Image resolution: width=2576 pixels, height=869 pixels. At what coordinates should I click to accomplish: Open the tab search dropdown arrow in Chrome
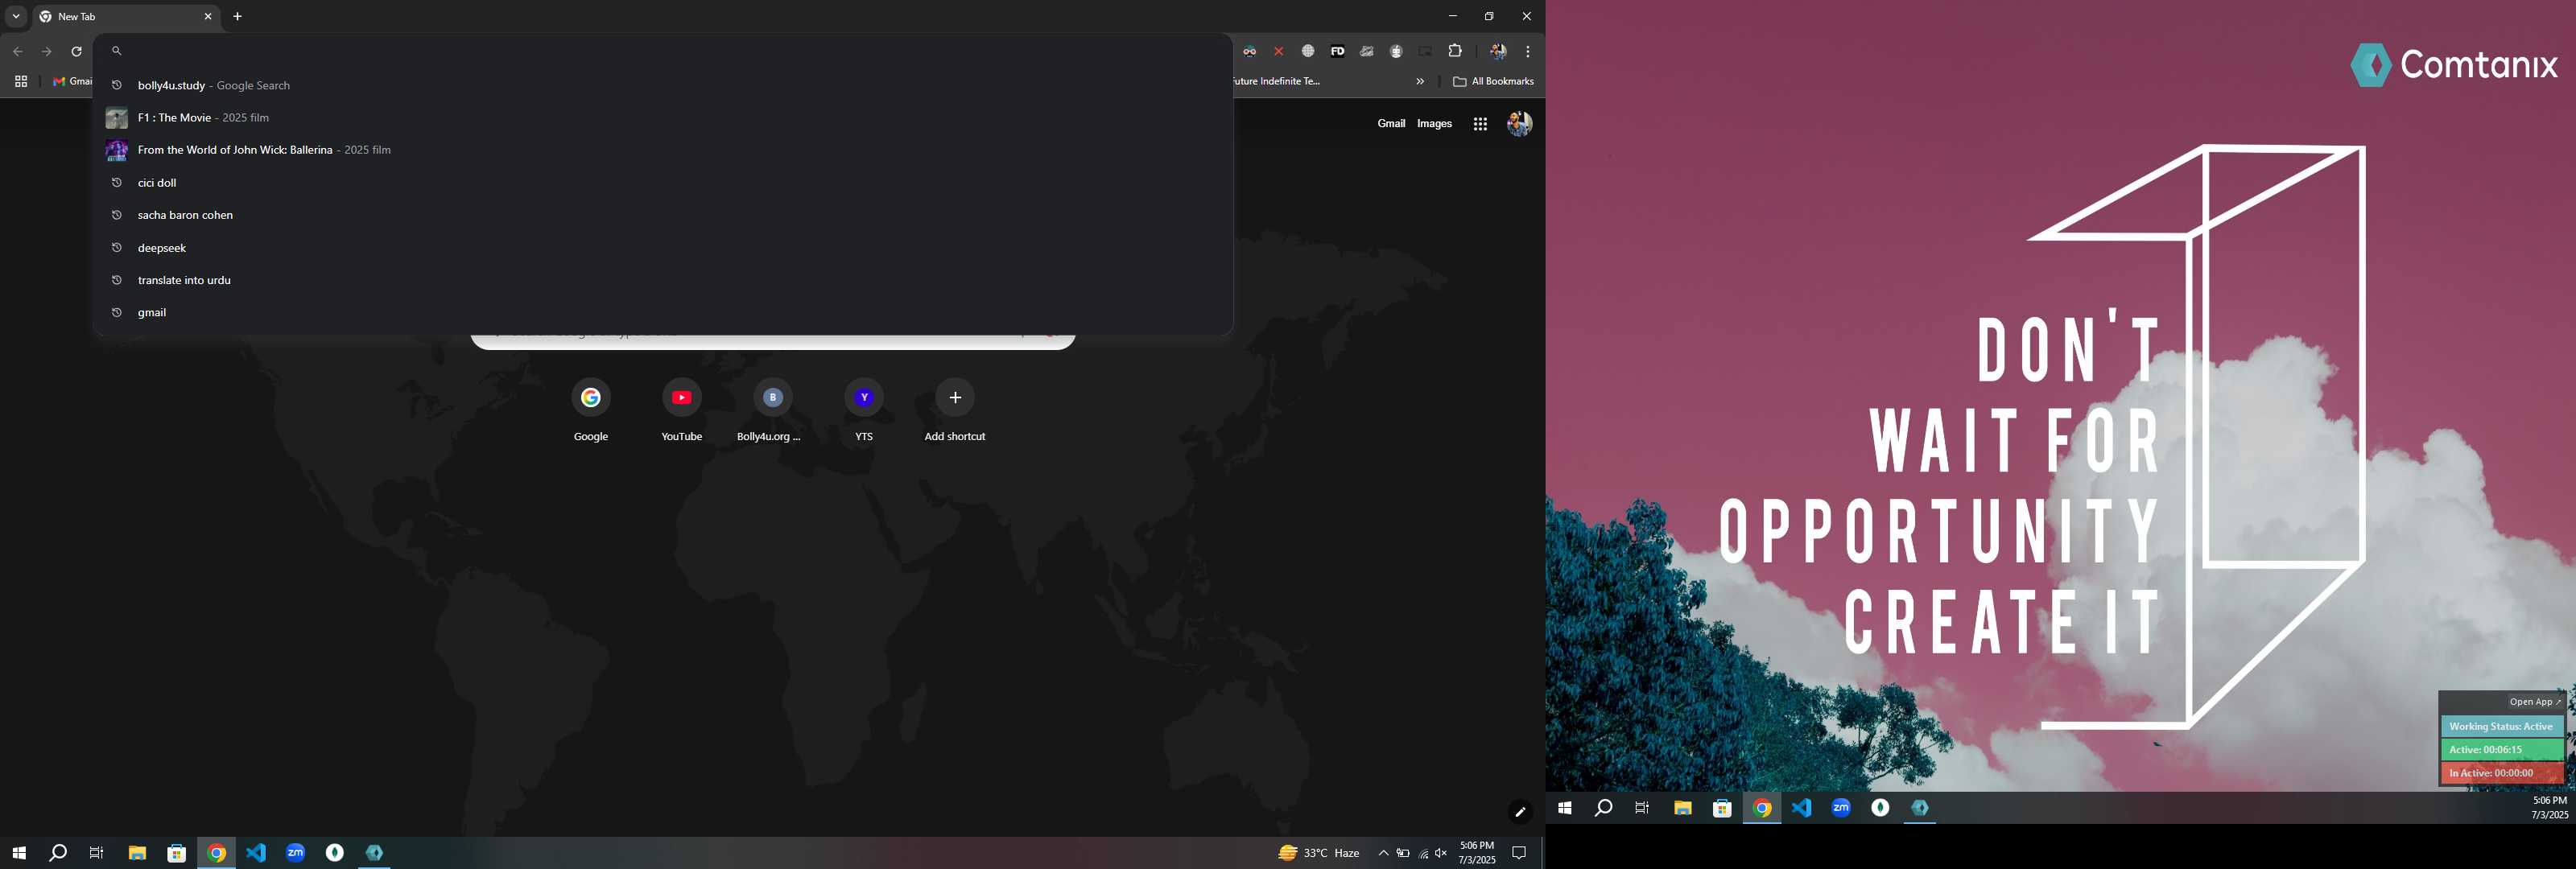point(16,16)
